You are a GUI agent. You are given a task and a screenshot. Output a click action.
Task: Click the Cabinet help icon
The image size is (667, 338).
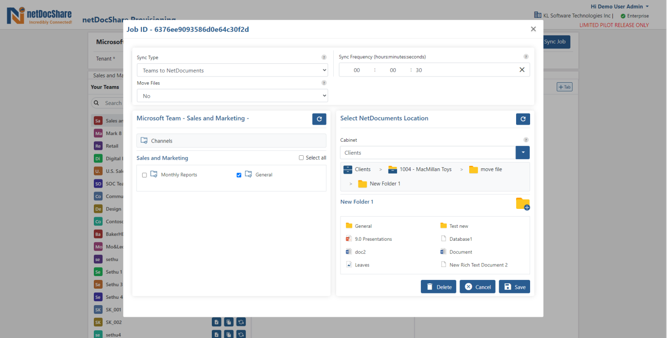tap(526, 140)
